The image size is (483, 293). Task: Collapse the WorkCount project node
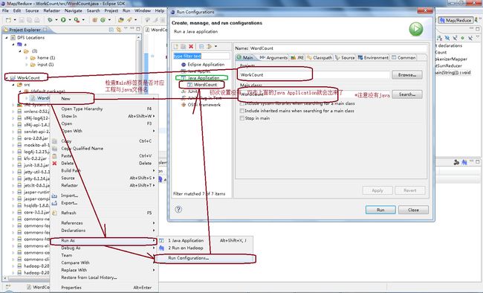(x=7, y=78)
